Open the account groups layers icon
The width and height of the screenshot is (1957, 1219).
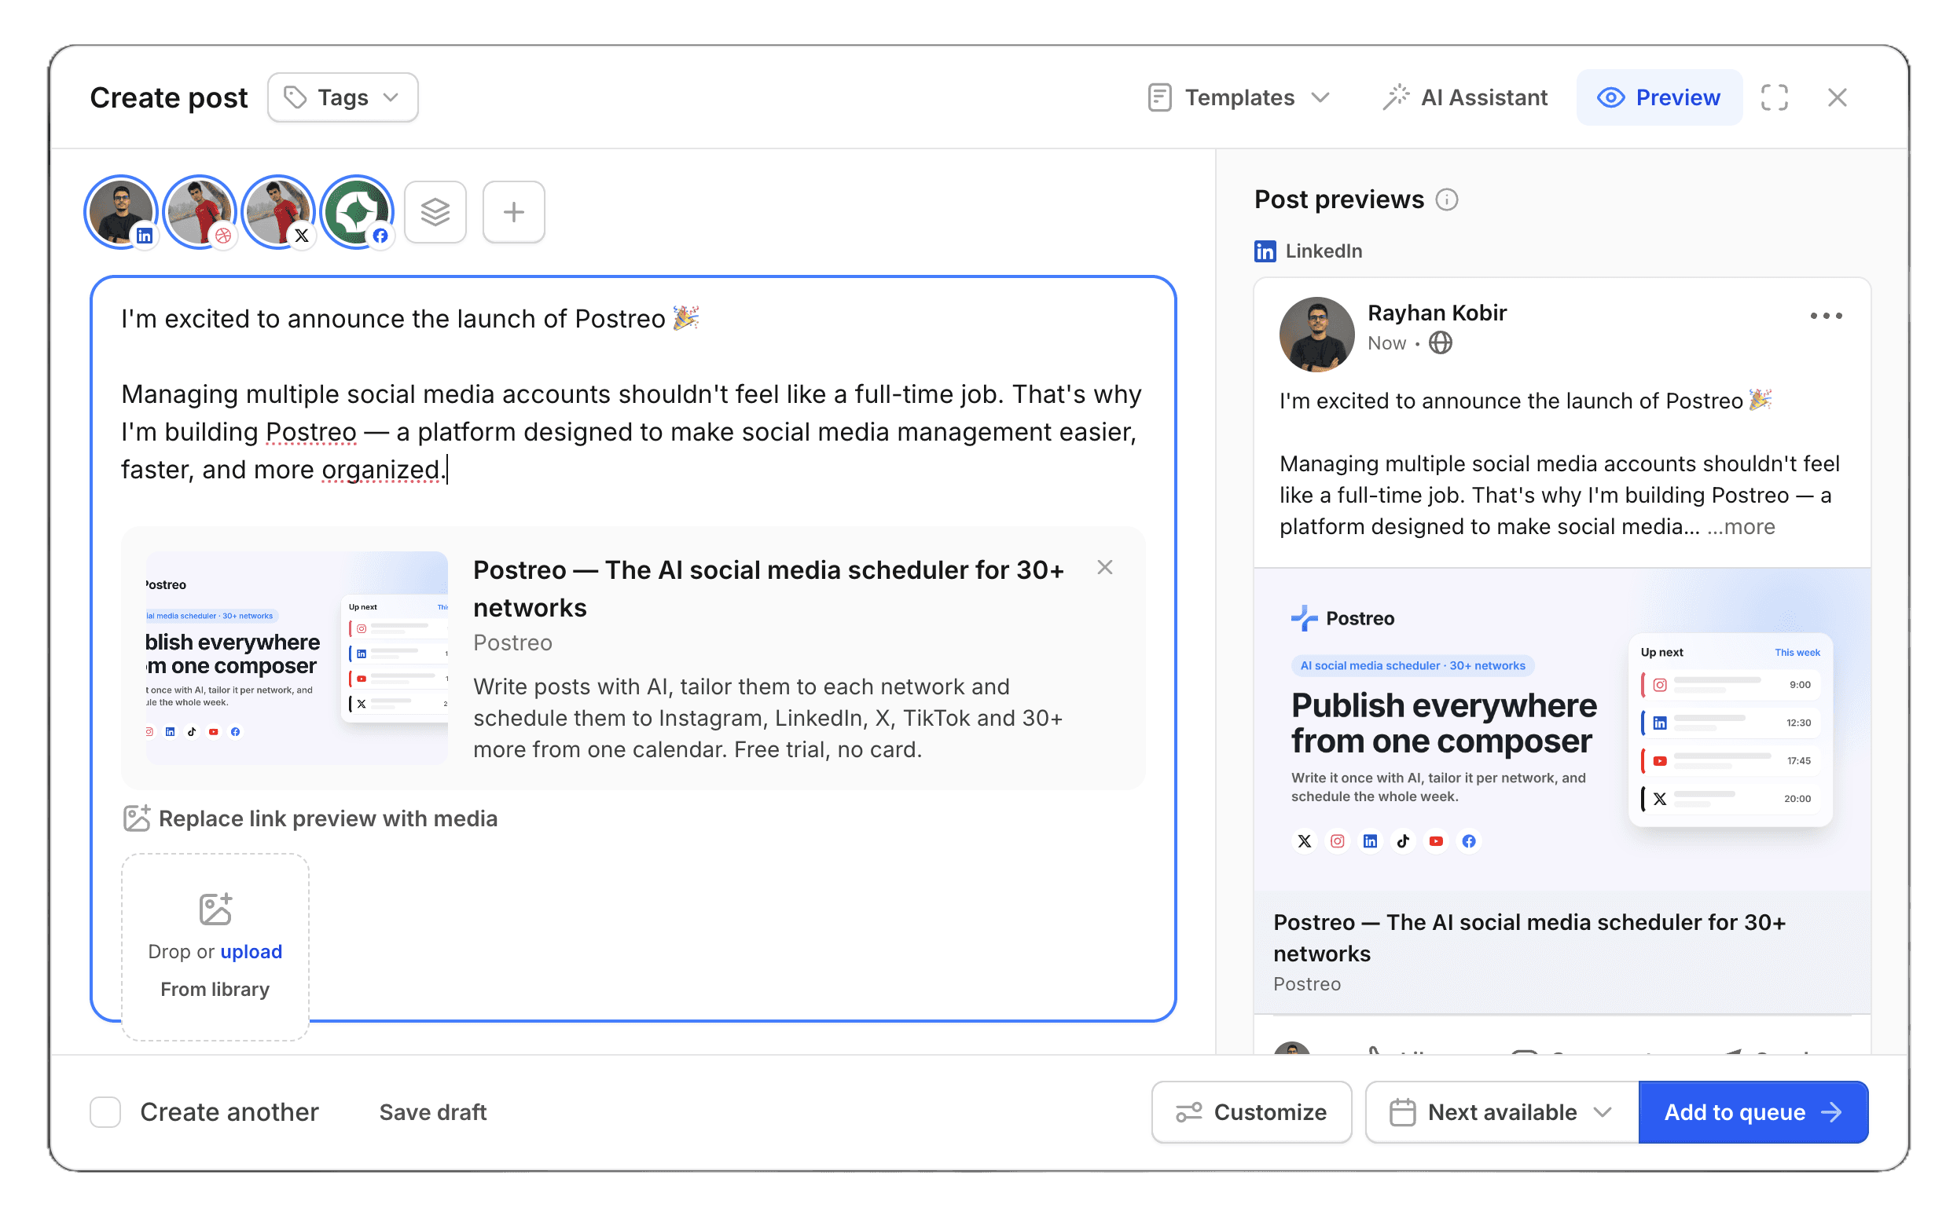click(435, 212)
